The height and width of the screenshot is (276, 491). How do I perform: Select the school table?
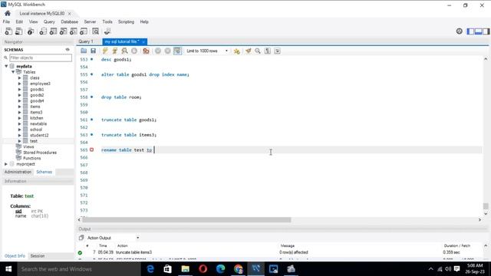coord(36,130)
